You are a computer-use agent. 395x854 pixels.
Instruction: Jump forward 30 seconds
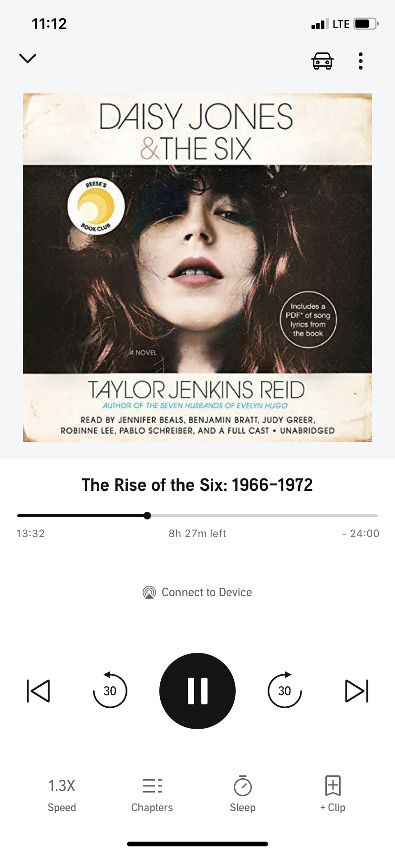coord(285,690)
